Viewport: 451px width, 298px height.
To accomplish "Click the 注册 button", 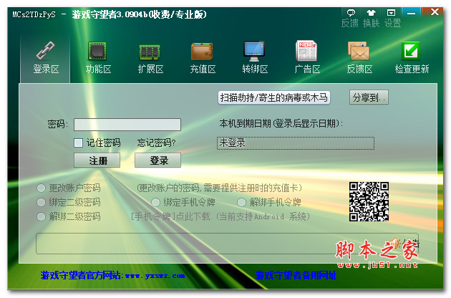I will pos(97,160).
